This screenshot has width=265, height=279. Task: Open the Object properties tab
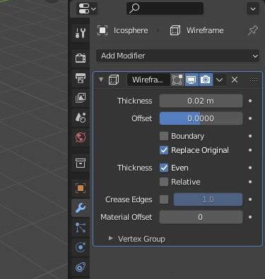pyautogui.click(x=81, y=188)
